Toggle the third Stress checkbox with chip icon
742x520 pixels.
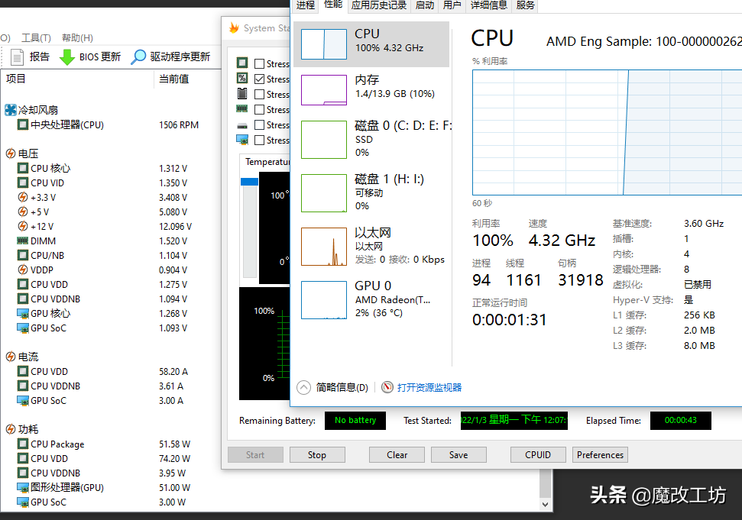pyautogui.click(x=259, y=95)
